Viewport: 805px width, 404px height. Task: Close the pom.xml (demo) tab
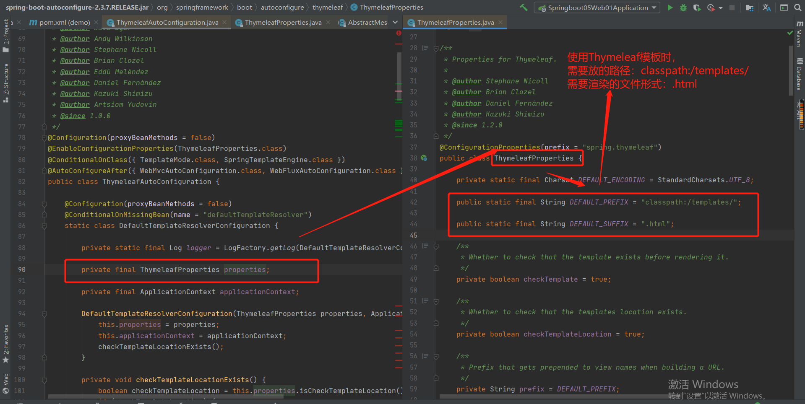(x=96, y=22)
